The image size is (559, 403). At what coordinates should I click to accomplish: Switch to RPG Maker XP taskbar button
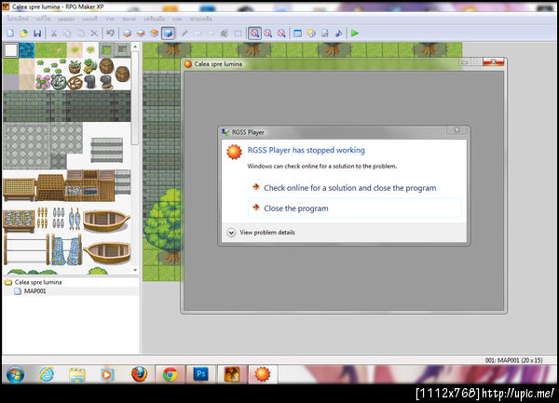pos(232,374)
